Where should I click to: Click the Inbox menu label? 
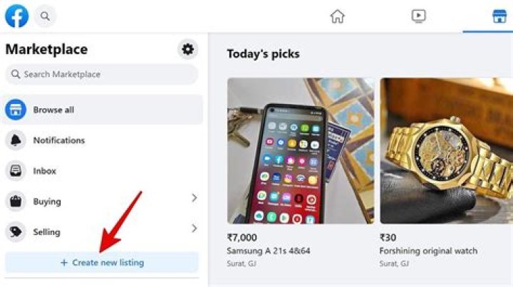click(44, 171)
